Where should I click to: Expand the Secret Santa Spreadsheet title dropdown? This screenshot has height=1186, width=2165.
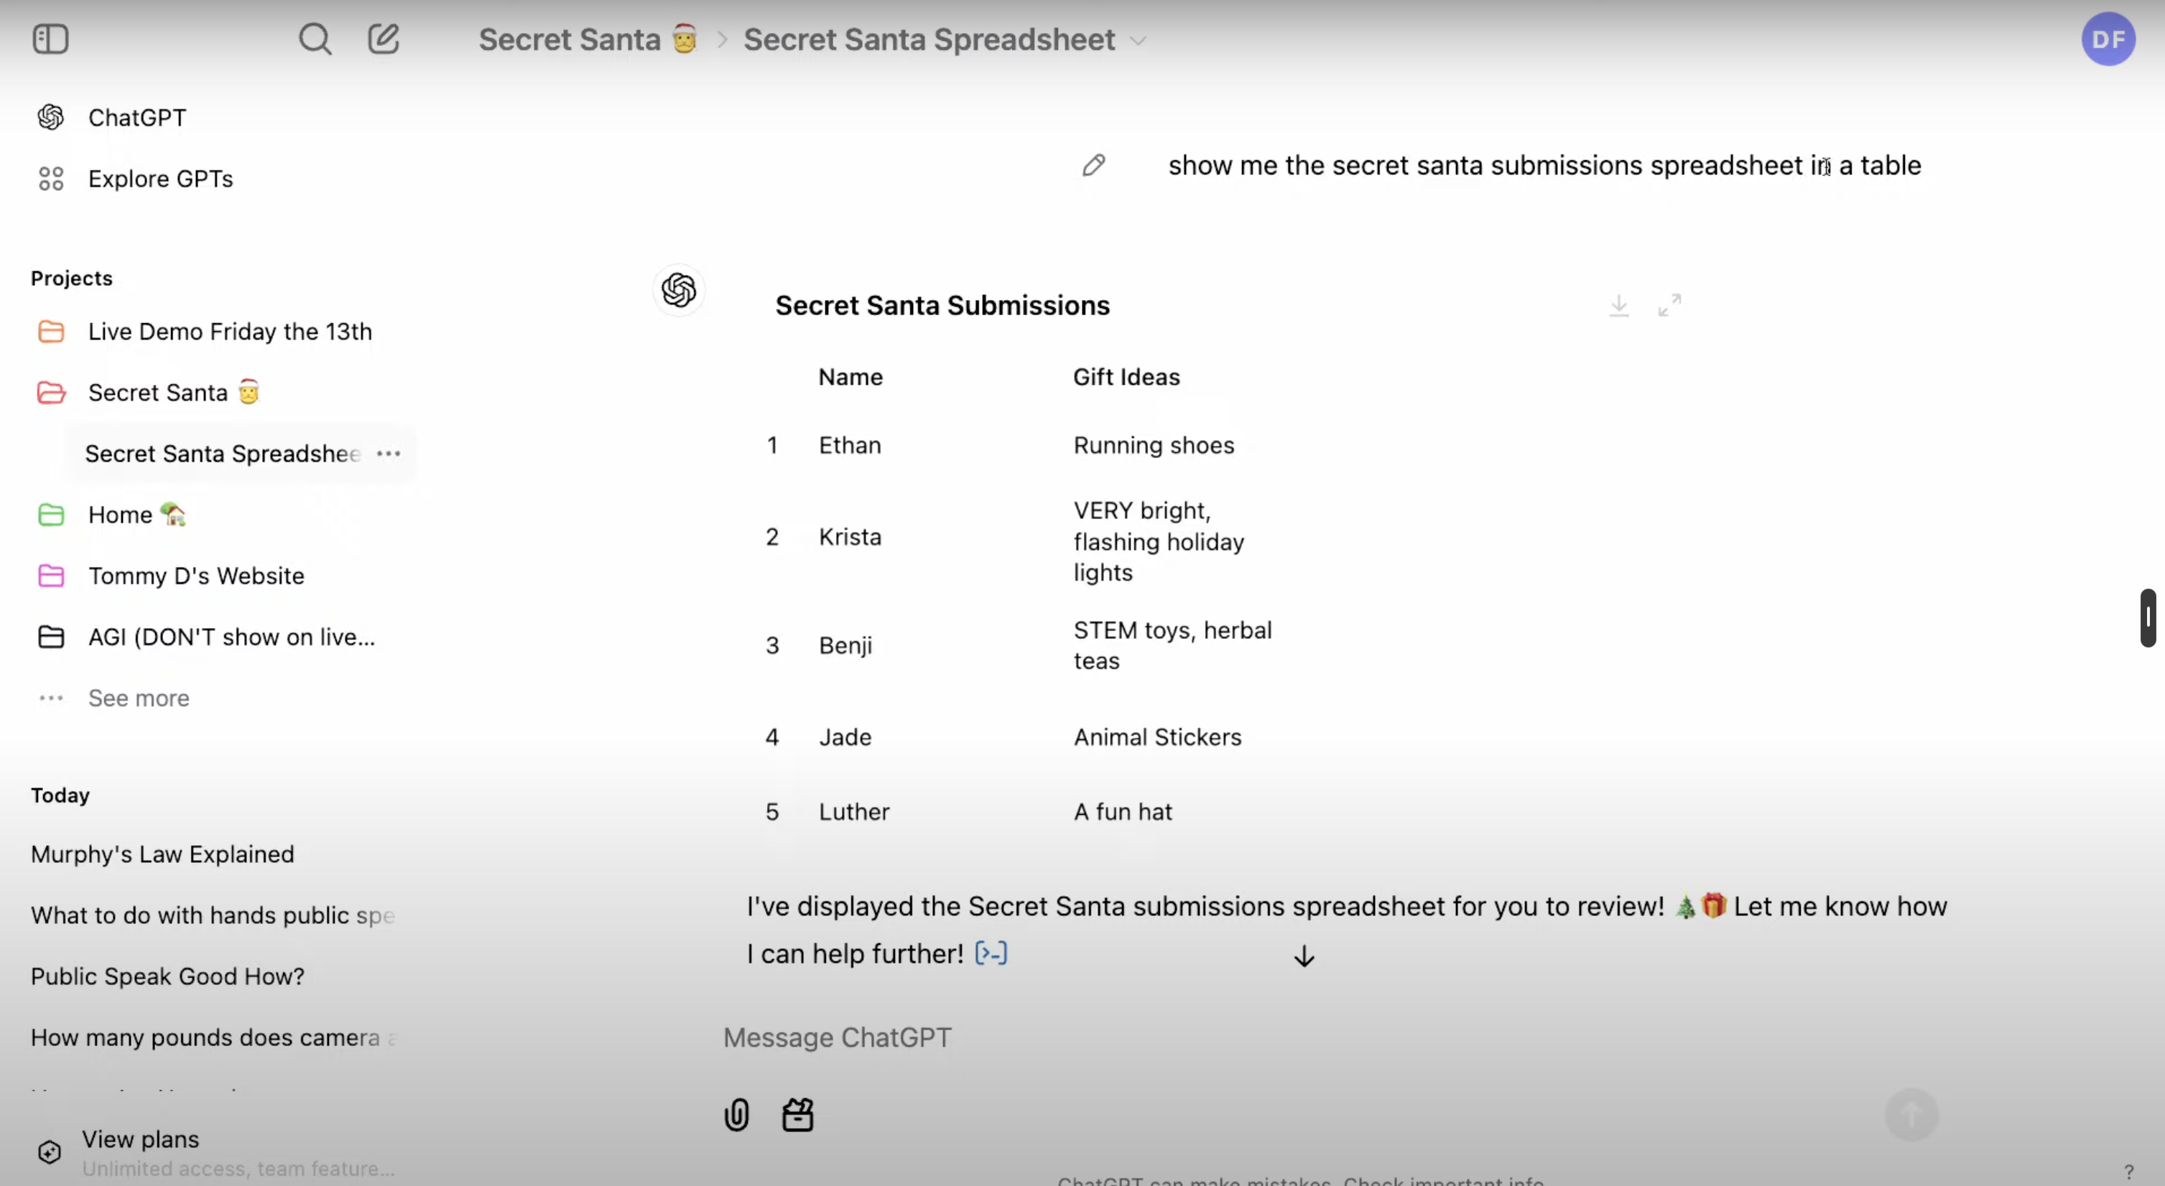coord(1138,41)
